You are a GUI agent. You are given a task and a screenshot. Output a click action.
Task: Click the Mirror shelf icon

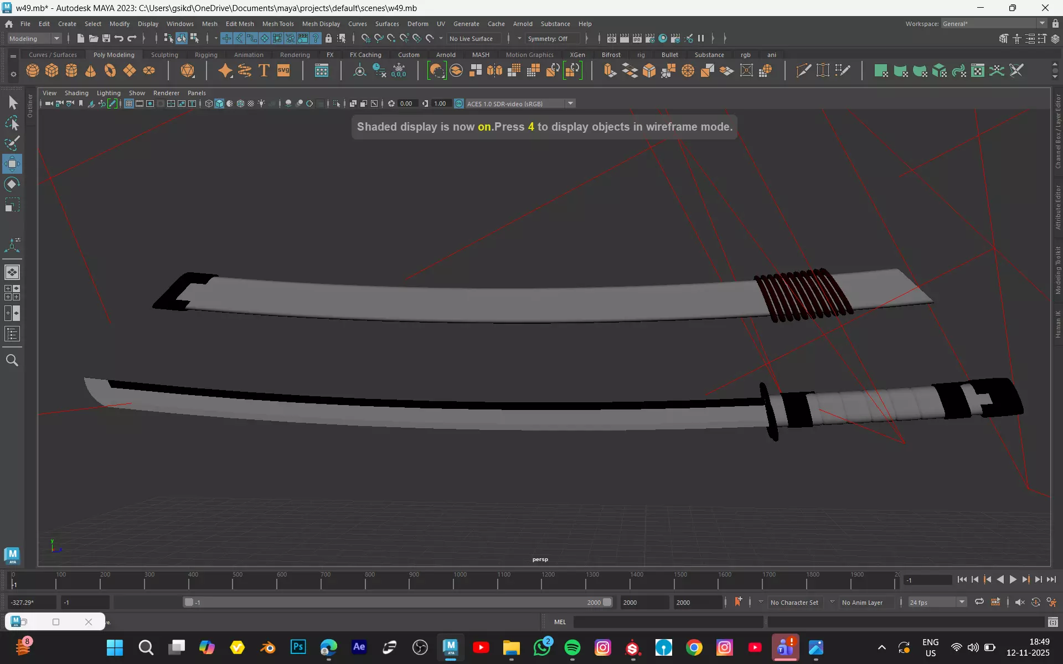pos(495,71)
